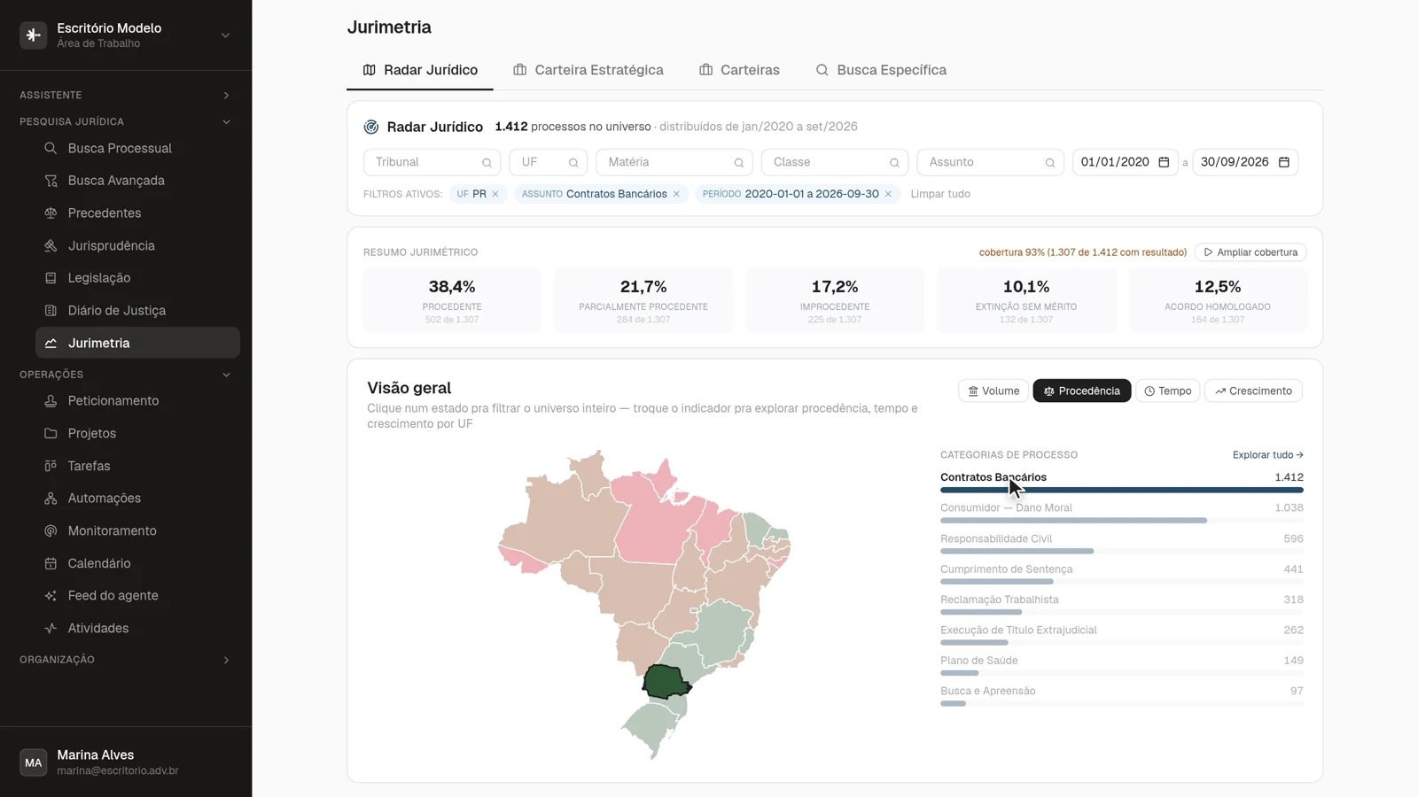Screen dimensions: 1418x797
Task: Open the Monitoramento radar icon
Action: click(51, 530)
